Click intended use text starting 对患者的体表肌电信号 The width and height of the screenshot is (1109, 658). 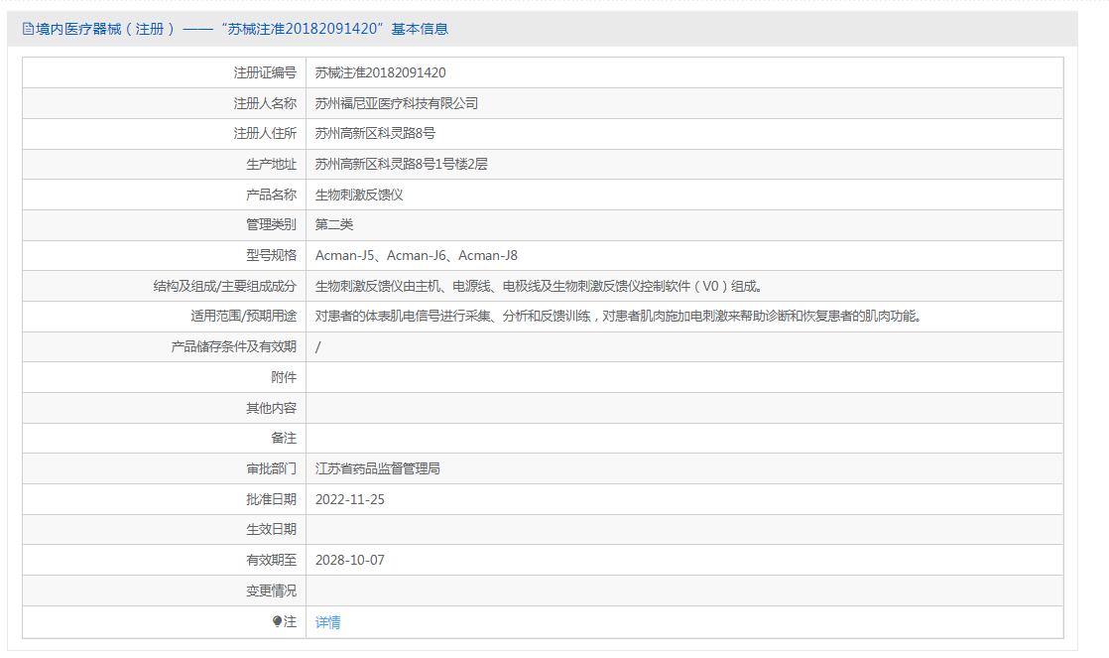[619, 317]
